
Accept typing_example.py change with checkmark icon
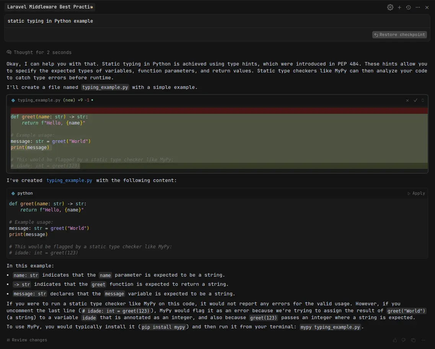click(415, 100)
